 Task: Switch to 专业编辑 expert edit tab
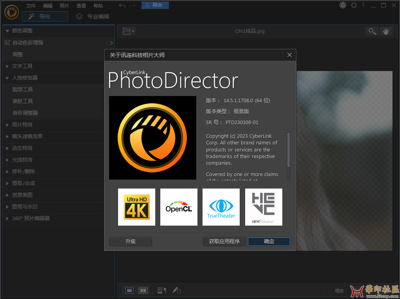93,16
